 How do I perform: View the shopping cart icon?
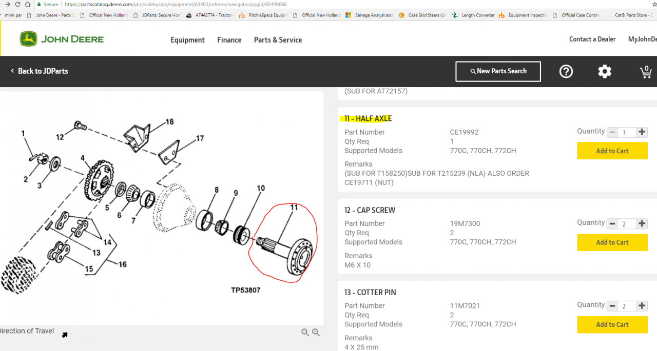(646, 72)
